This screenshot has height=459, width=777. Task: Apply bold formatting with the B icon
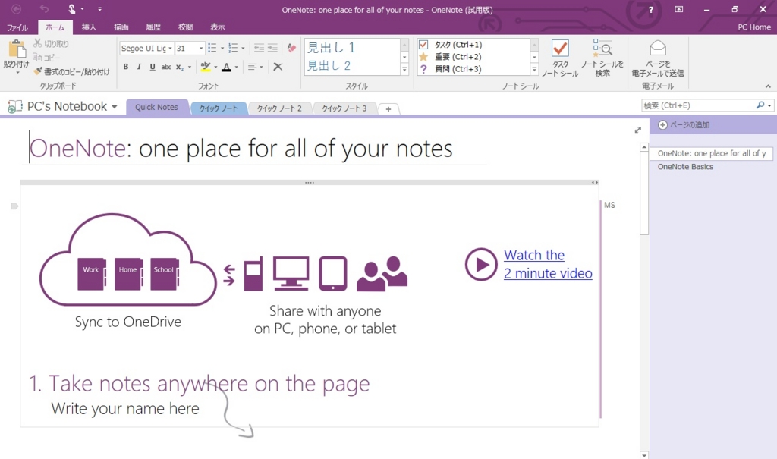coord(126,67)
